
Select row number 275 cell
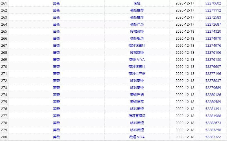coord(4,102)
